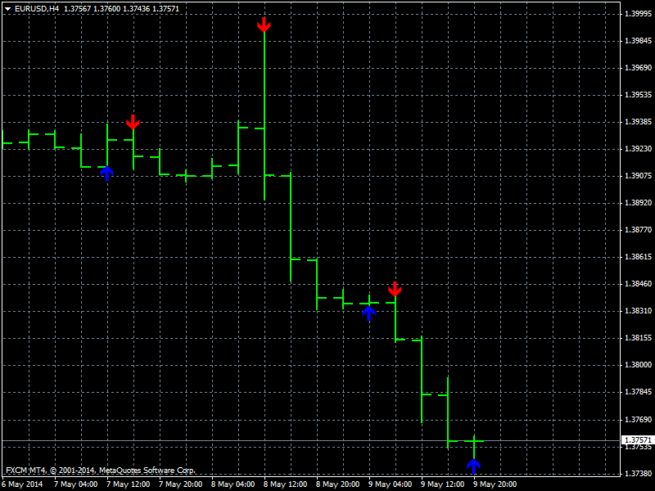Click the 1.39535 price axis label
655x491 pixels.
[638, 95]
